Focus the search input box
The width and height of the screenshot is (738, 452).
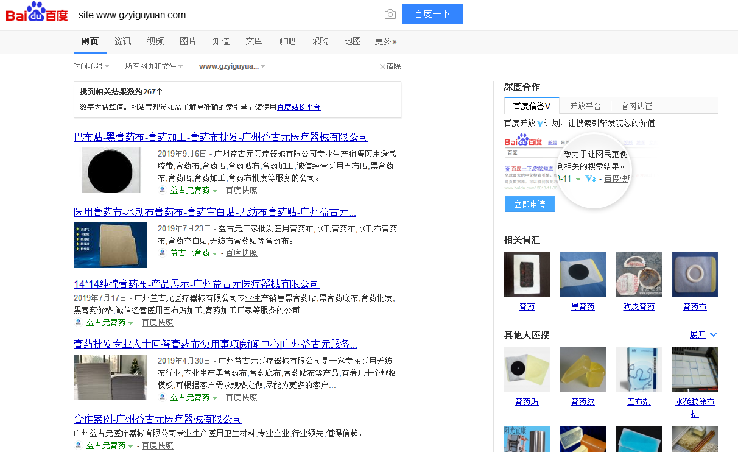[x=228, y=15]
